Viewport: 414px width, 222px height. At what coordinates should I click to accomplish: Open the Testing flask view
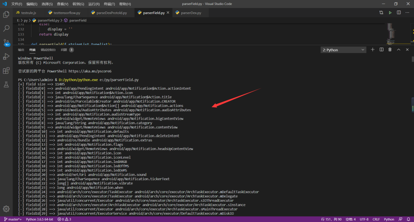(x=6, y=84)
